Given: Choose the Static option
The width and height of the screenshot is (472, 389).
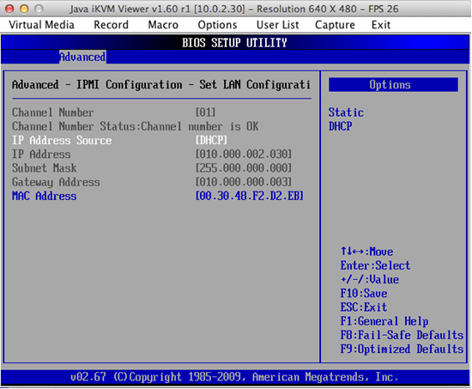Looking at the screenshot, I should tap(346, 112).
